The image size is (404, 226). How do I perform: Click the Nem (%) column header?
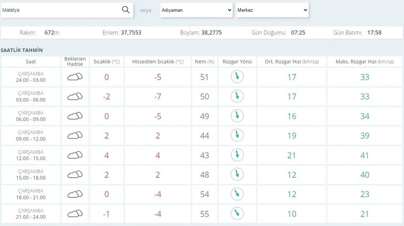click(204, 62)
